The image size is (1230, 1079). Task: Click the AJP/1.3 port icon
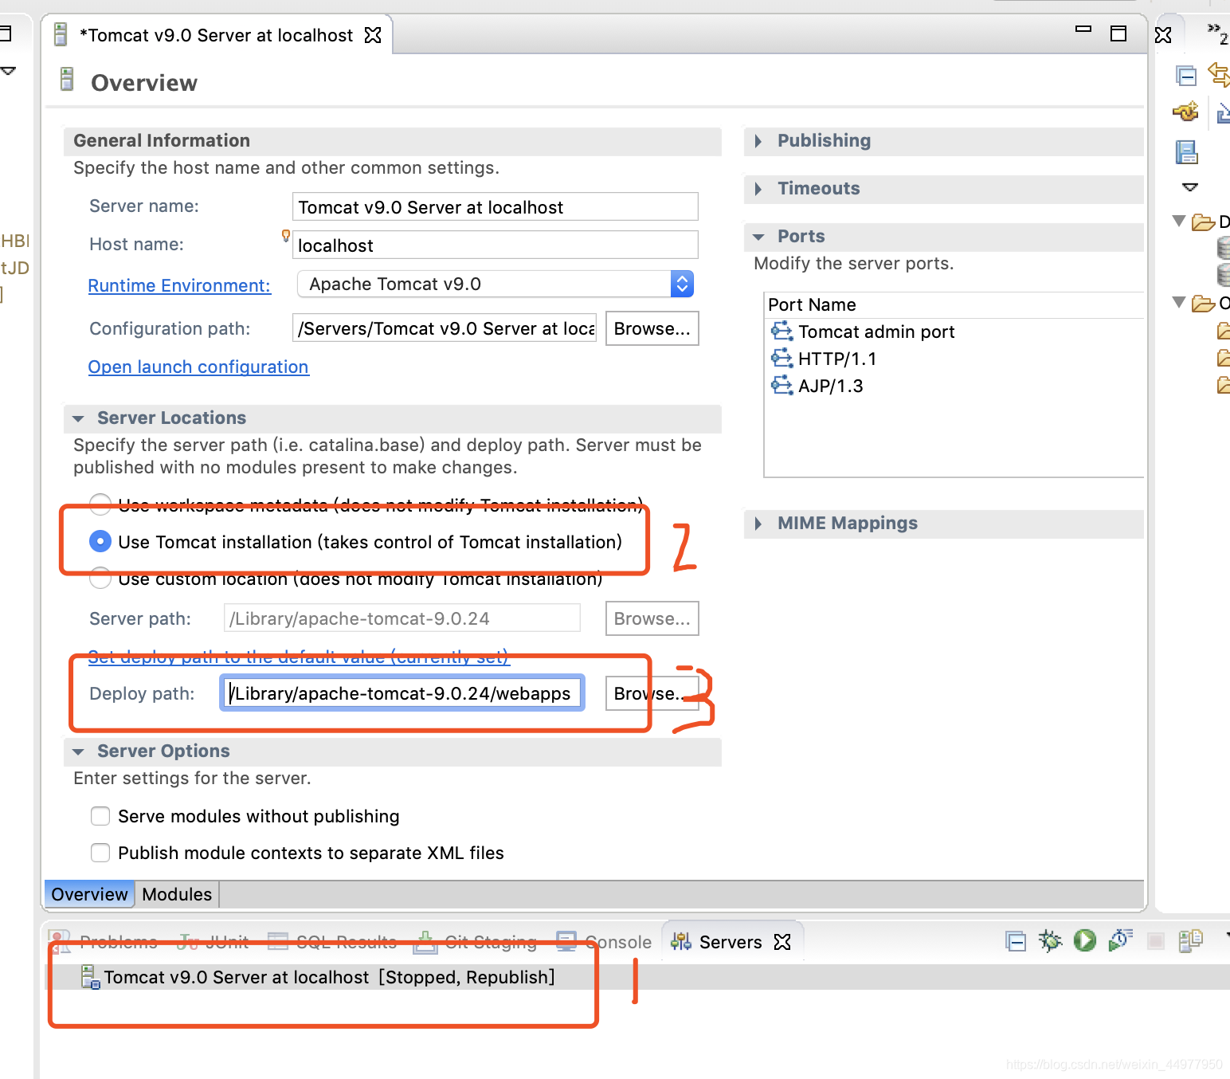(782, 385)
